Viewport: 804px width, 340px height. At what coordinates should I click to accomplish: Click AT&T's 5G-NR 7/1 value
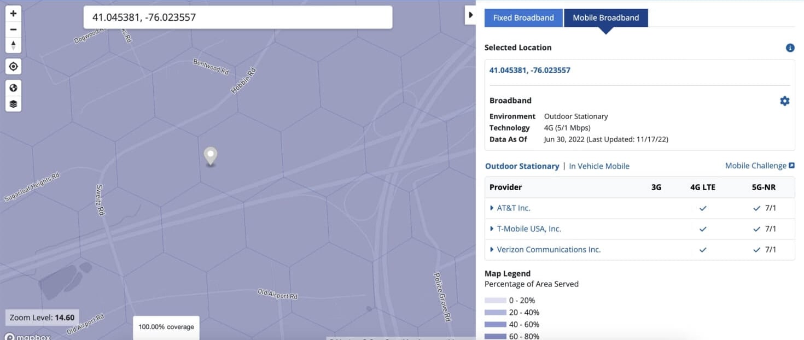coord(770,208)
